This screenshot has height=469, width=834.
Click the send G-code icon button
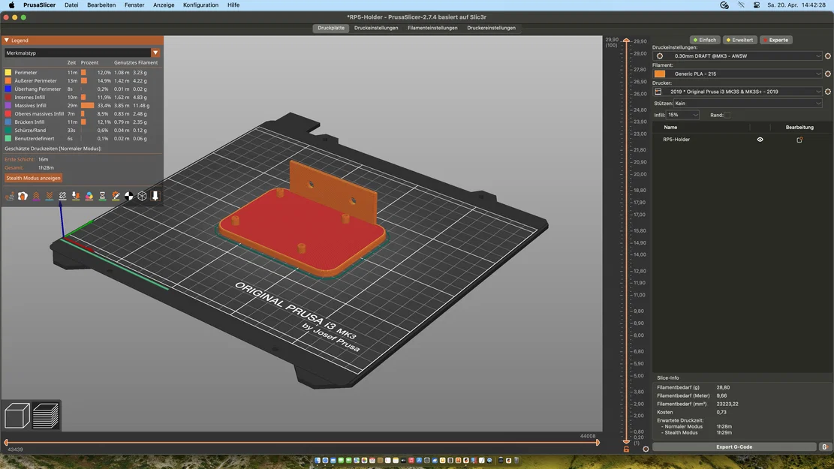824,447
